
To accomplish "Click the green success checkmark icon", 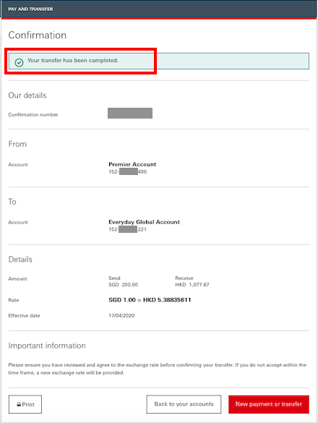I will [x=19, y=63].
